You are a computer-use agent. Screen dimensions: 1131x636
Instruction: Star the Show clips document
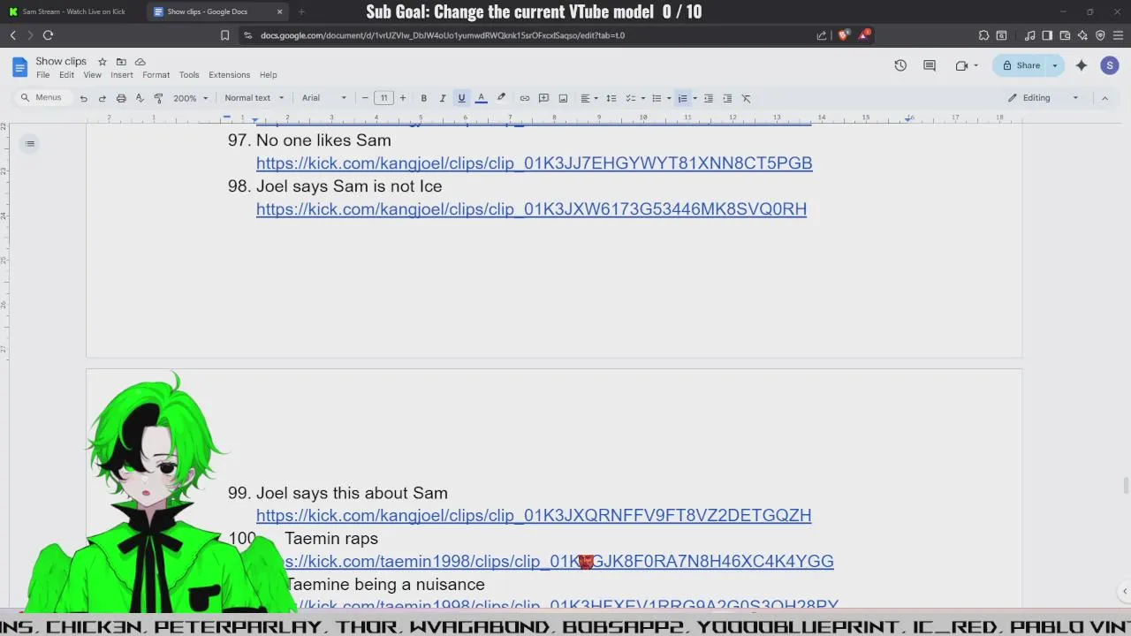(x=102, y=62)
